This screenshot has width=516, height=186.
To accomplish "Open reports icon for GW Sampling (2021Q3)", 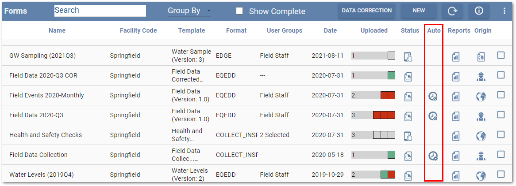I will click(x=456, y=57).
